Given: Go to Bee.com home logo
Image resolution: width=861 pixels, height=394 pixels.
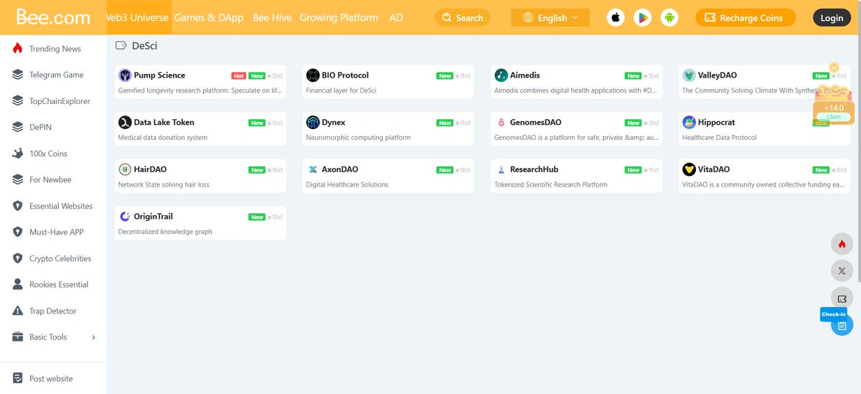Looking at the screenshot, I should 53,17.
